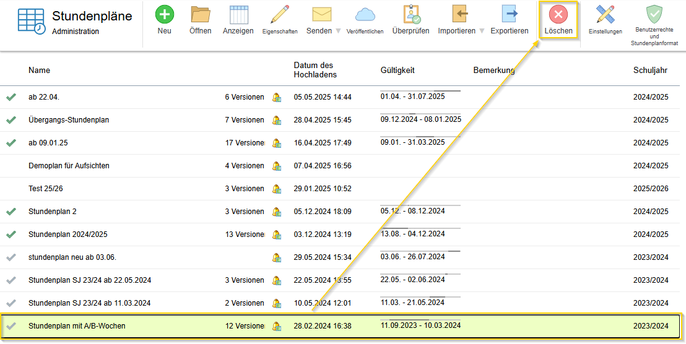Image resolution: width=686 pixels, height=344 pixels.
Task: Click the Stundenpläne calendar logo icon
Action: pyautogui.click(x=32, y=22)
